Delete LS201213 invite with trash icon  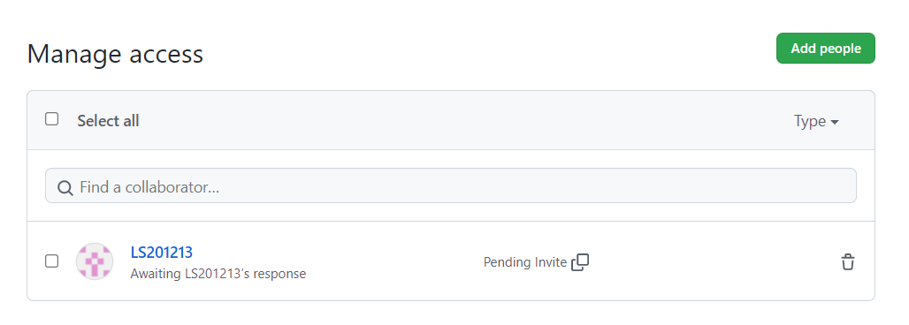pos(848,261)
